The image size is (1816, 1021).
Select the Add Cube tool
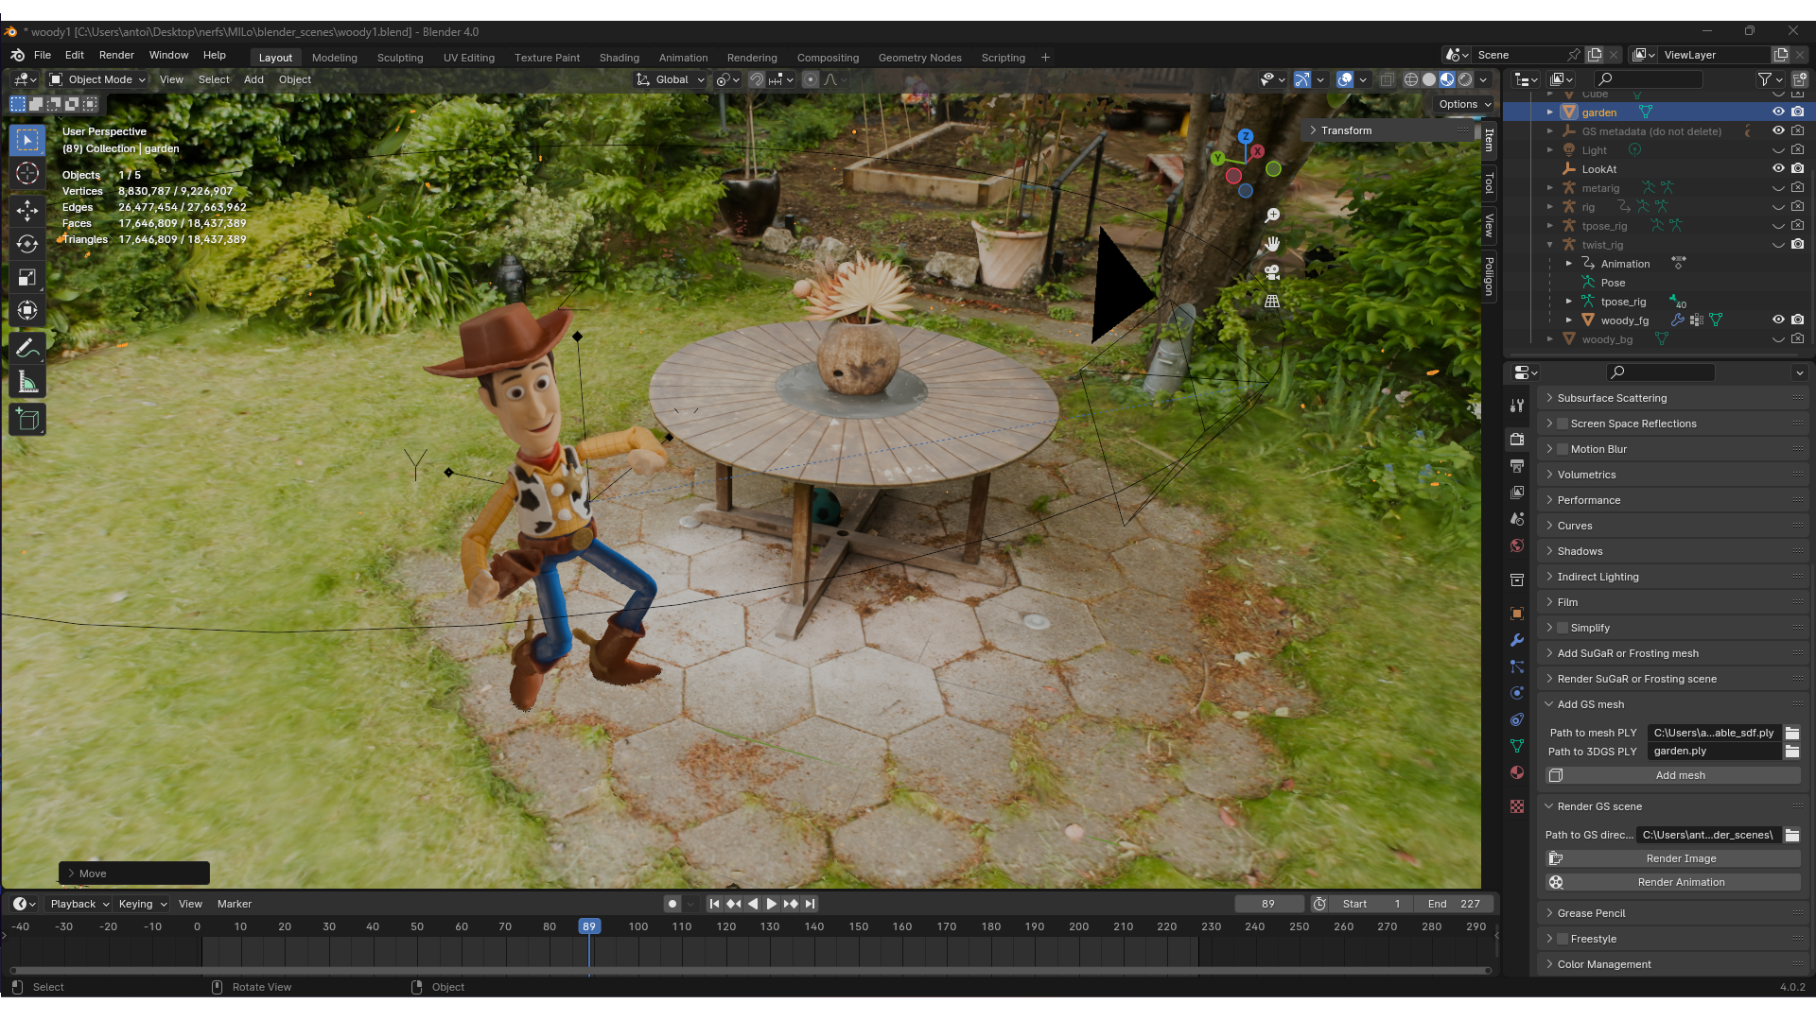(27, 420)
